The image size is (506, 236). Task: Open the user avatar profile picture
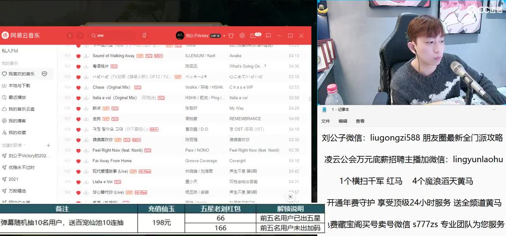click(180, 36)
